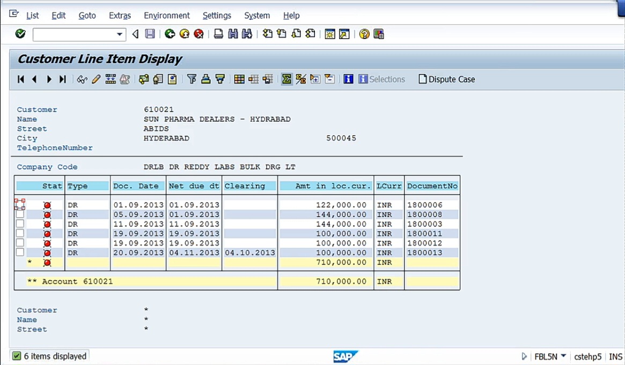Screen dimensions: 625x365
Task: Click the Create New Session icon
Action: pos(330,34)
